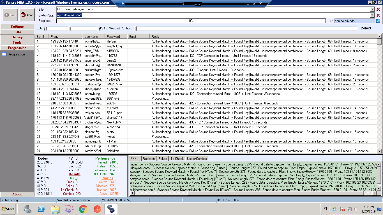This screenshot has width=383, height=215.
Task: Click the Wordlist Position slider track
Action: (245, 28)
